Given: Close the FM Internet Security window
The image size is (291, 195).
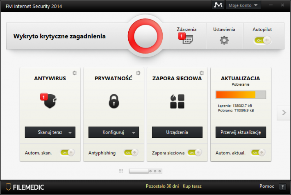Looking at the screenshot, I should 282,5.
